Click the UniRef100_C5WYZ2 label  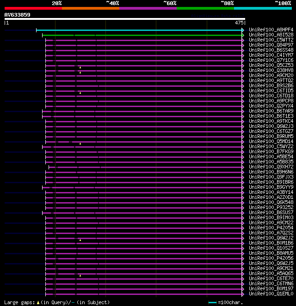tap(271, 146)
